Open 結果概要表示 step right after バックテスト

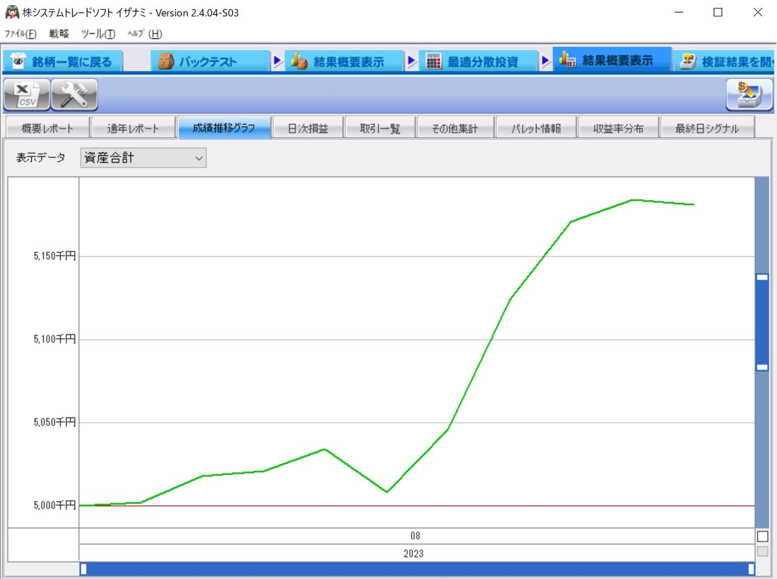[344, 61]
